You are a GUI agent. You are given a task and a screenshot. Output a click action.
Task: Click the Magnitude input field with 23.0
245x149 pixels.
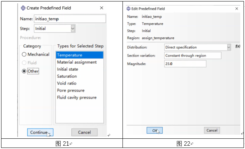(185, 64)
